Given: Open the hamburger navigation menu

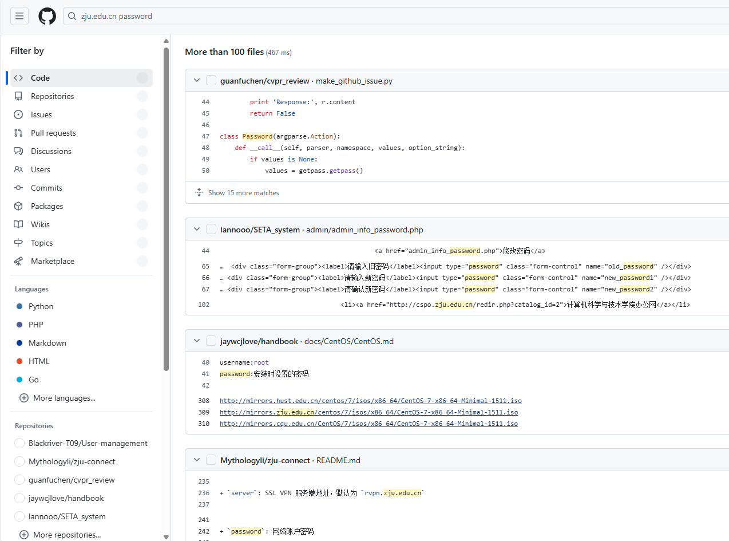Looking at the screenshot, I should (19, 16).
